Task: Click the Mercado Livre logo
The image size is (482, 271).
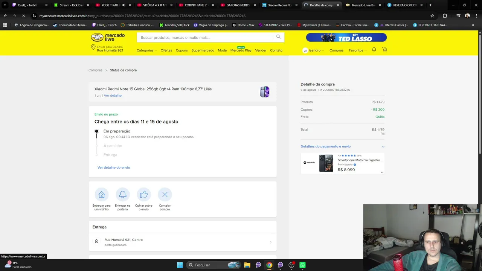Action: click(108, 37)
